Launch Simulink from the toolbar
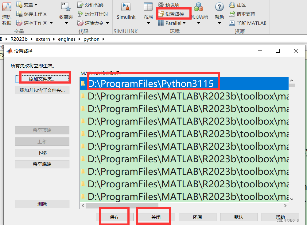 pos(126,11)
